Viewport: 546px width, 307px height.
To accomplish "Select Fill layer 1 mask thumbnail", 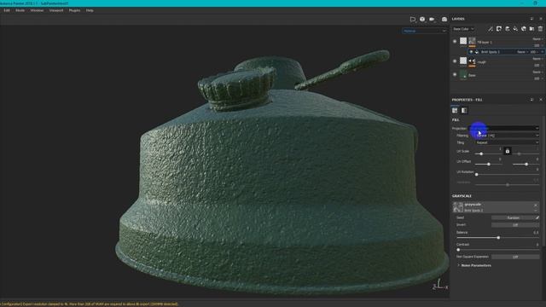I will point(472,41).
